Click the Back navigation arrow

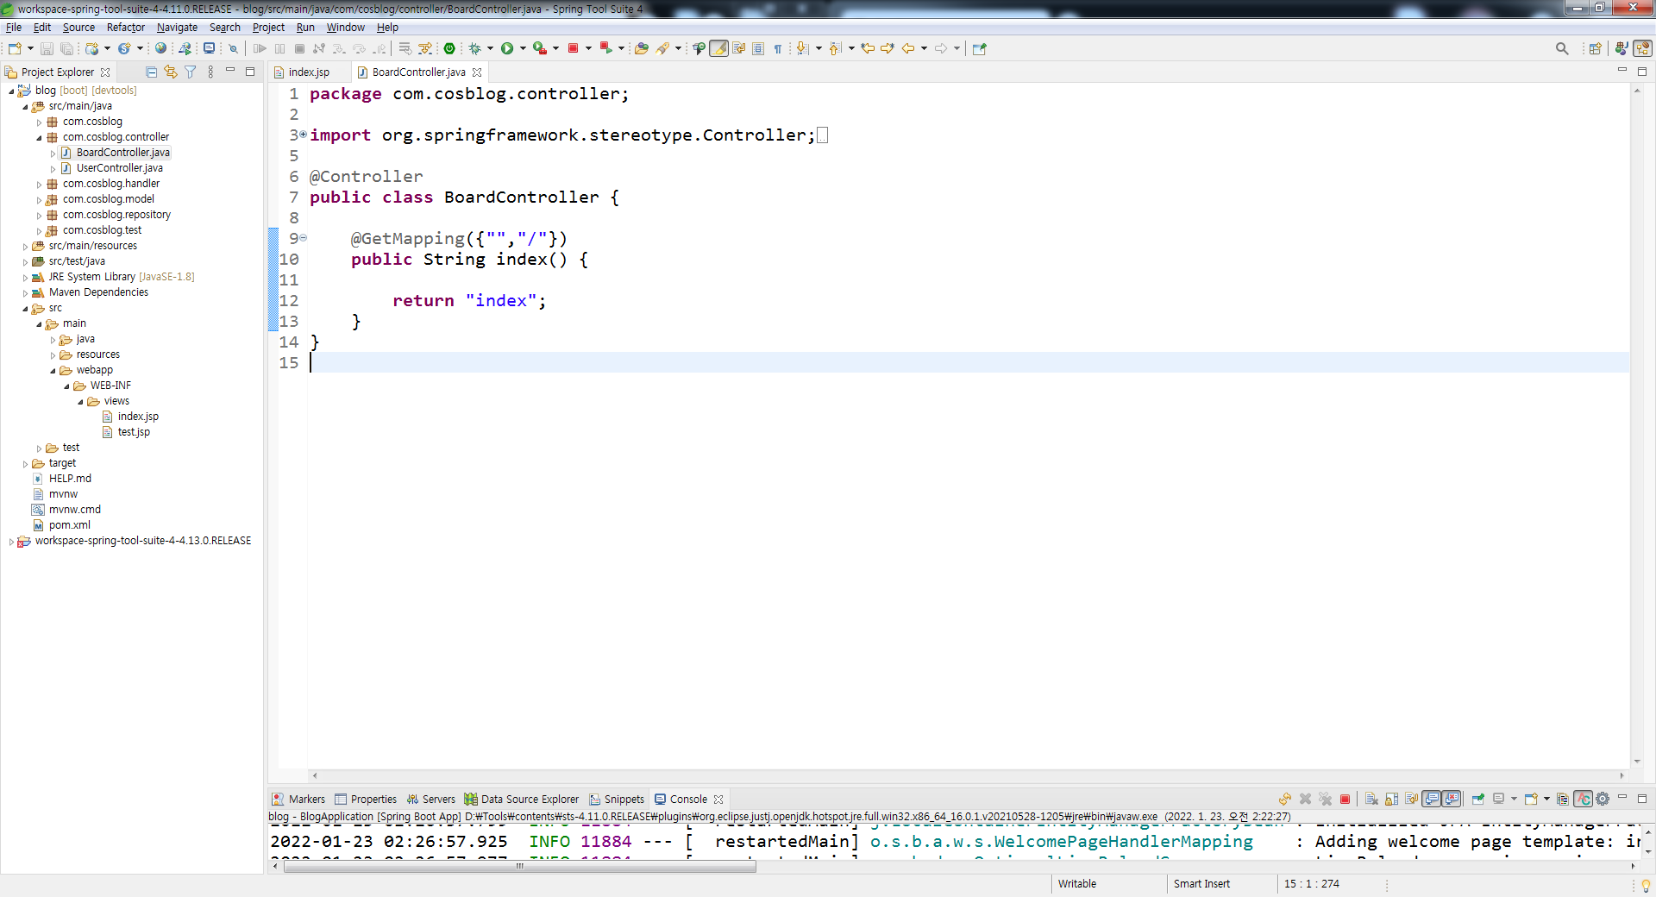point(908,48)
